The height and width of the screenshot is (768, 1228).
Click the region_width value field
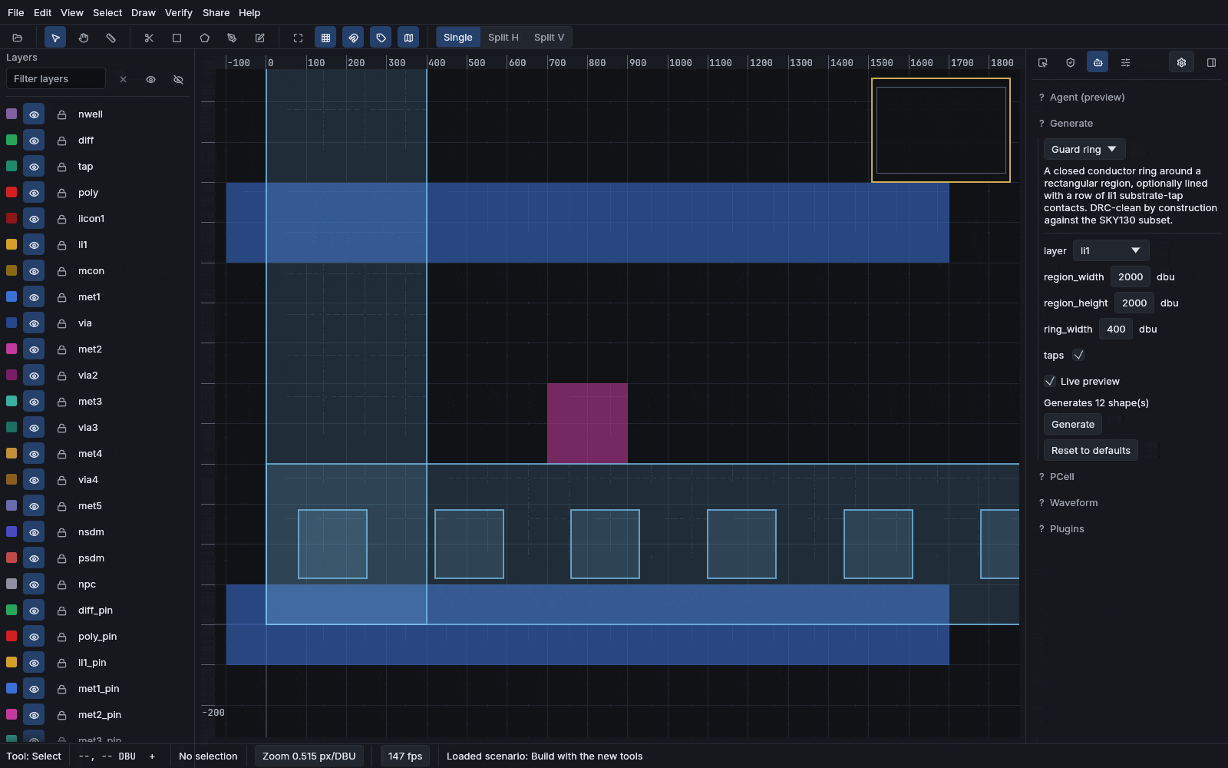click(x=1131, y=276)
